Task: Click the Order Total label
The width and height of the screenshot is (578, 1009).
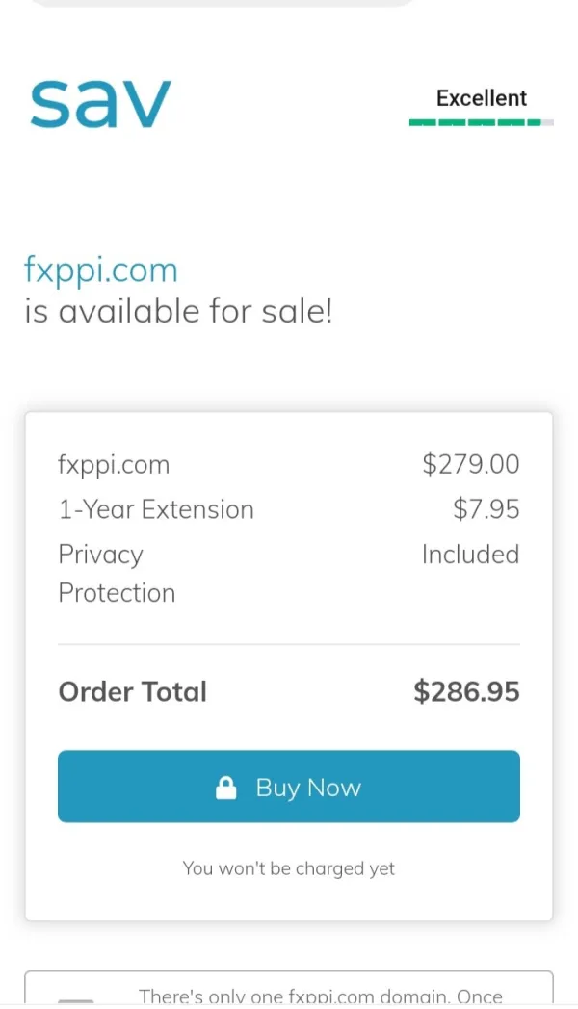Action: click(x=133, y=691)
